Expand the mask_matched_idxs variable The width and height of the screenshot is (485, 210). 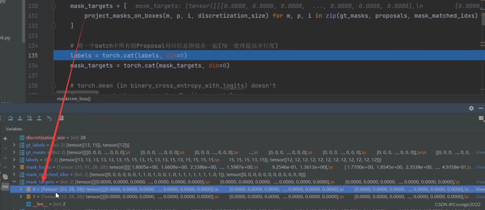tap(14, 174)
